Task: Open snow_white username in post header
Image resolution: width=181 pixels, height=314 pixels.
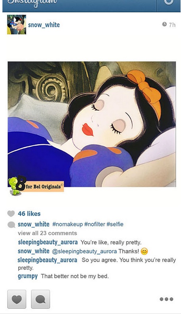Action: point(44,25)
